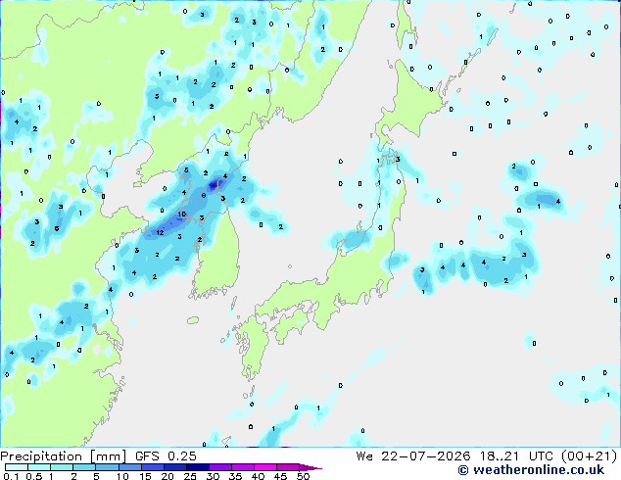
Task: Click the legend tick label '40'
Action: tap(258, 476)
